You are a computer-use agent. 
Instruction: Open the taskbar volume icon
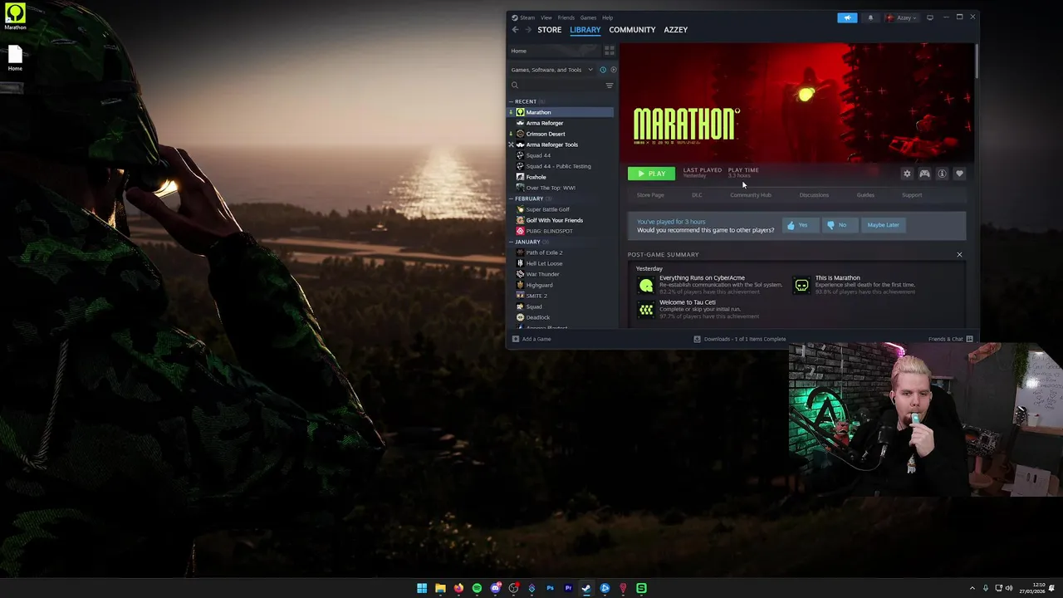pyautogui.click(x=1009, y=588)
